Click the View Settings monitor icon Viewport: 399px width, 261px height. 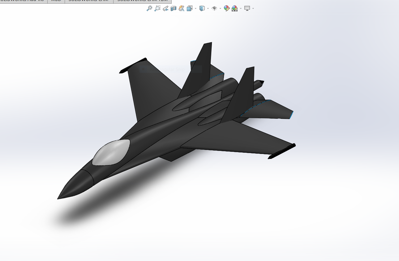pyautogui.click(x=247, y=9)
